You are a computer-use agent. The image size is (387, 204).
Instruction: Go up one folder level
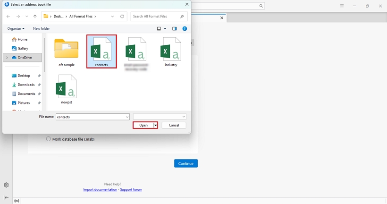35,17
